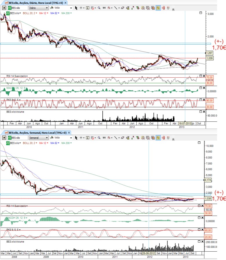Click the zoom magnifier icon in the daily toolbar
The image size is (226, 260).
coord(99,8)
